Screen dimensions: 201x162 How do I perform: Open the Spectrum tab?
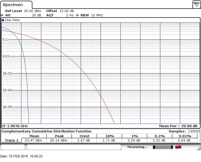click(16, 5)
